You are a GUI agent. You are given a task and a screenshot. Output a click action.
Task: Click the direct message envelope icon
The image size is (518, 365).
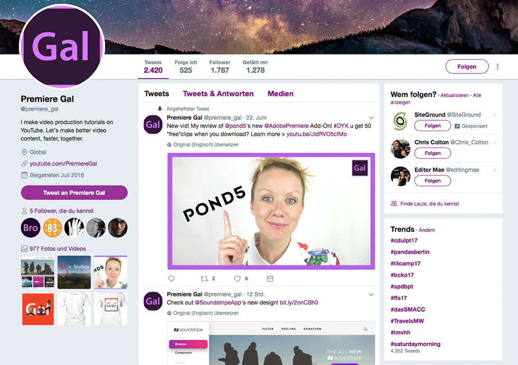(270, 279)
